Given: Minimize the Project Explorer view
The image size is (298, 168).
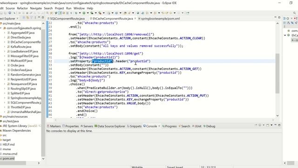Looking at the screenshot, I should click(39, 17).
